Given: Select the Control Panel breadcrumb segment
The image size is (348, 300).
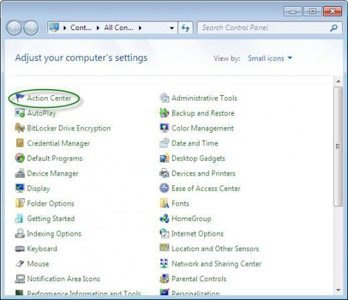Looking at the screenshot, I should click(81, 27).
